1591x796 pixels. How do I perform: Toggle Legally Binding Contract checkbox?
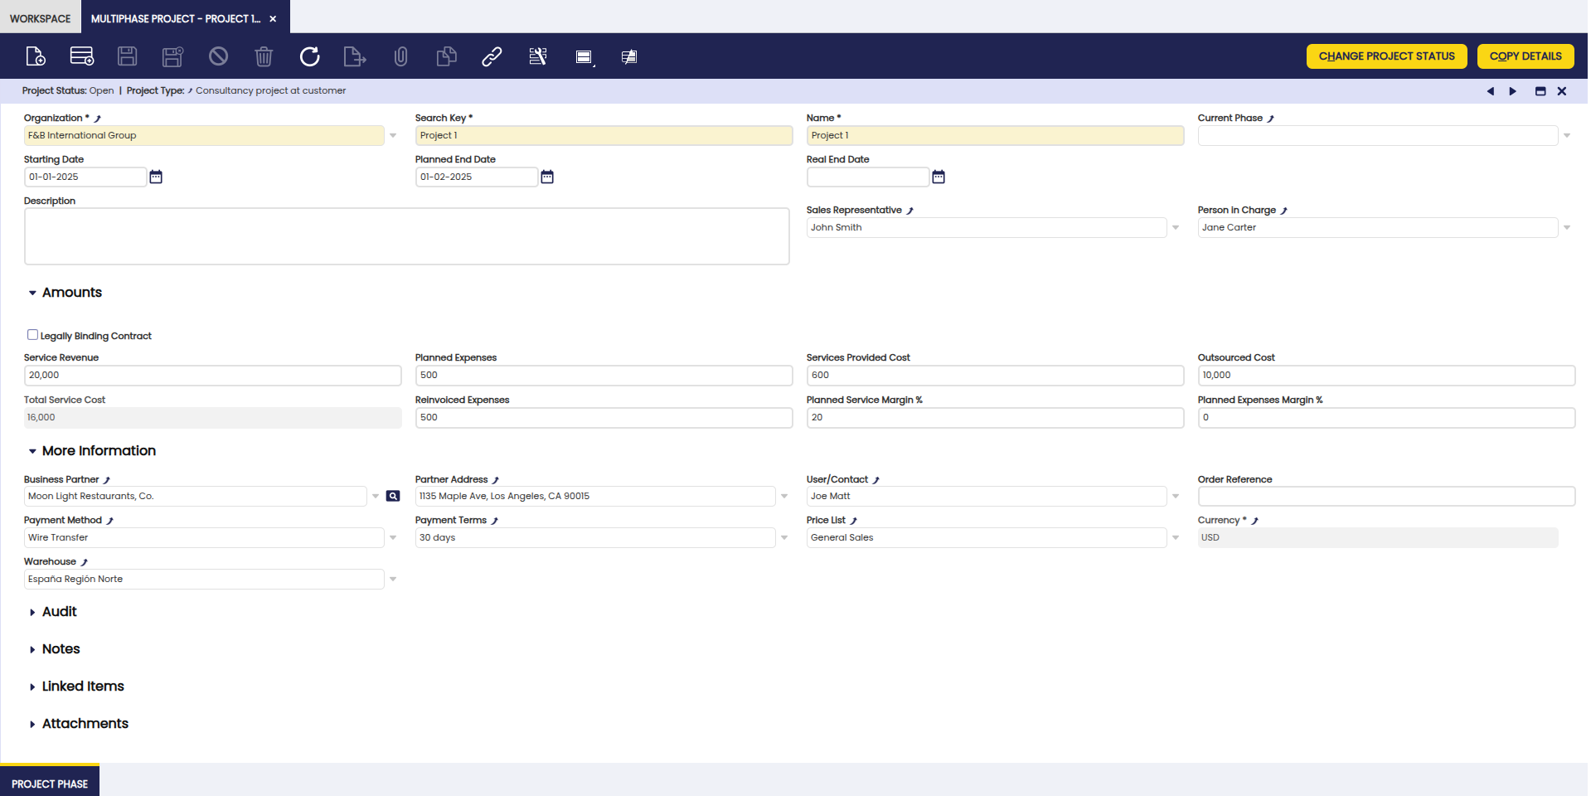click(32, 335)
